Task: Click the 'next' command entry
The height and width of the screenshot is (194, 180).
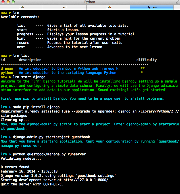Action: point(21,47)
